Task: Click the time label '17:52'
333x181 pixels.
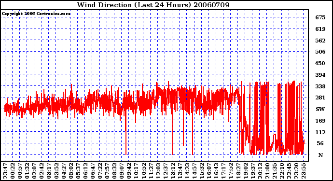Action: click(x=231, y=171)
